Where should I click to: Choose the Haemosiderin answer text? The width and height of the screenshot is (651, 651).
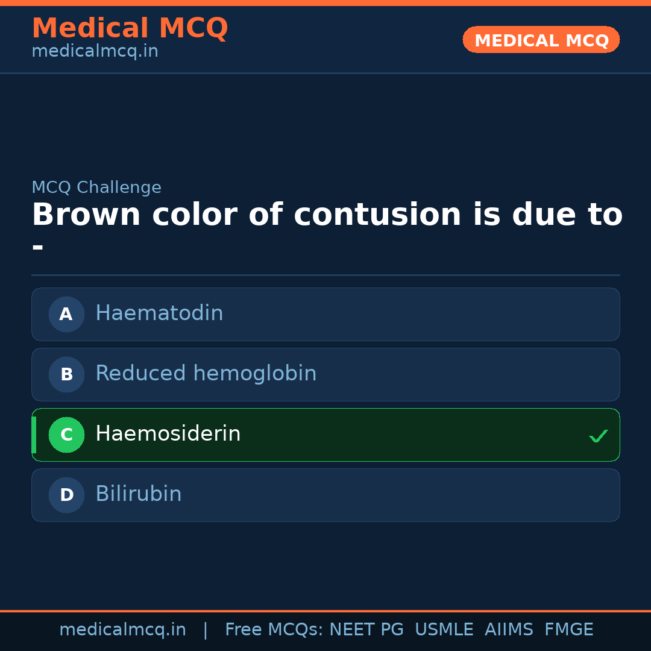click(x=168, y=434)
